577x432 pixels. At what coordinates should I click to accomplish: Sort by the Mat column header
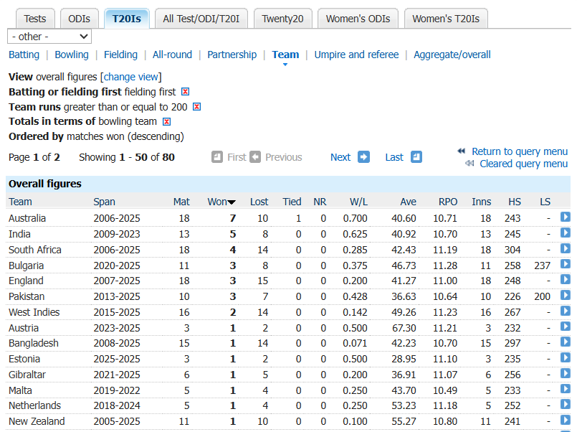click(181, 202)
